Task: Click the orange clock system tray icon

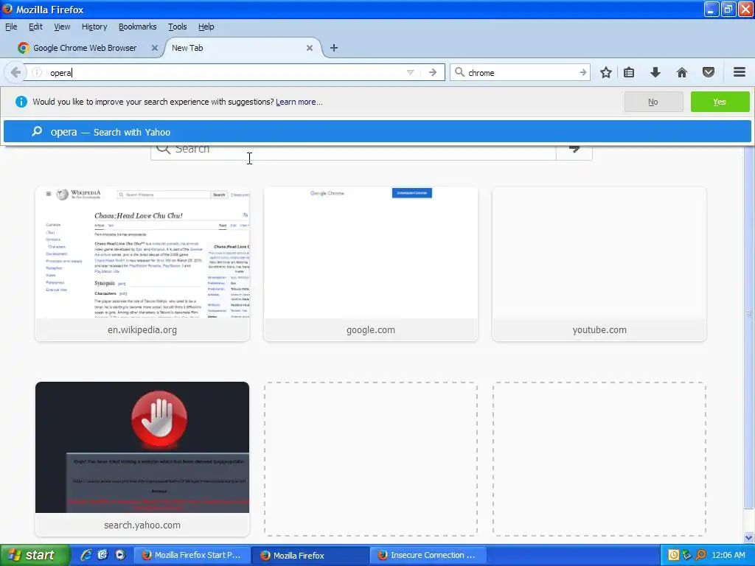Action: [x=674, y=555]
